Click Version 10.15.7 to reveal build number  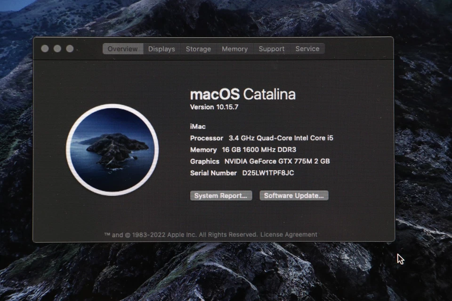point(214,107)
